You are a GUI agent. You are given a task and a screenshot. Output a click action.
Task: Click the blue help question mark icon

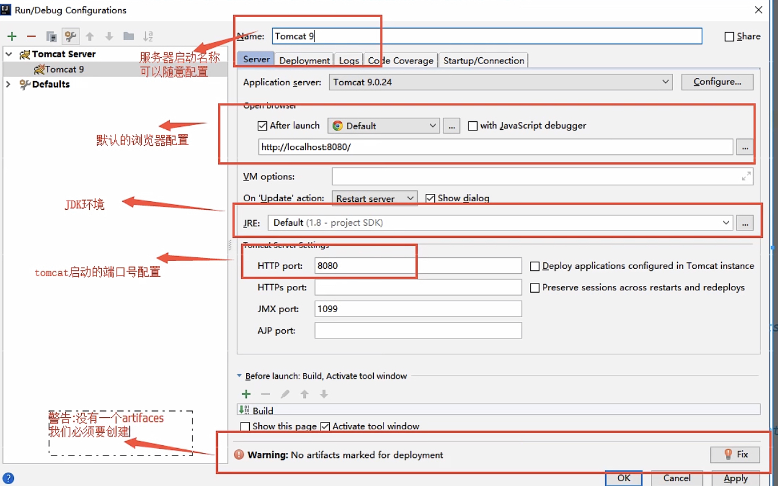tap(9, 478)
